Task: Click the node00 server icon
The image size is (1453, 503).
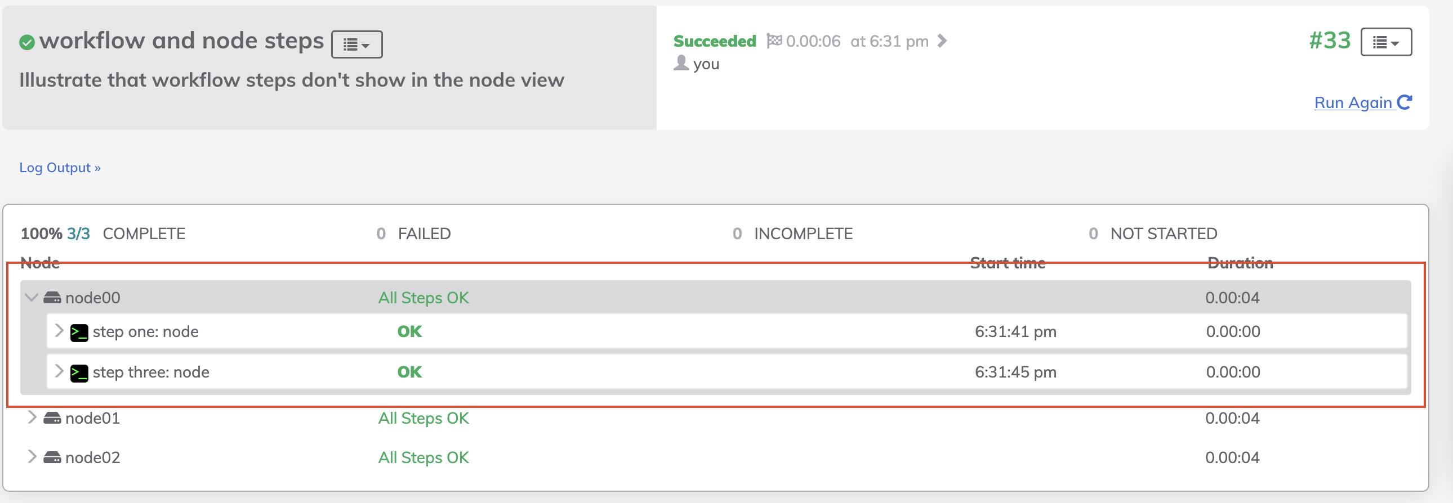Action: click(52, 298)
